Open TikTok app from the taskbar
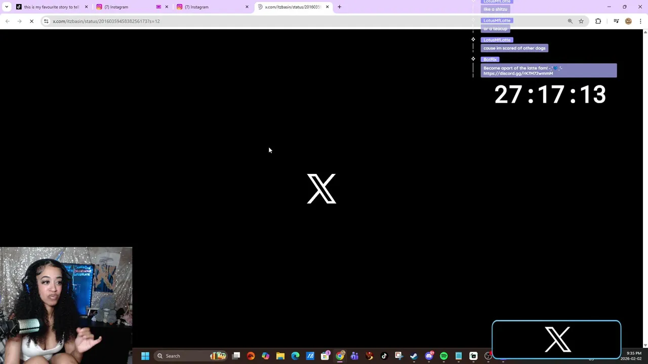 coord(384,356)
